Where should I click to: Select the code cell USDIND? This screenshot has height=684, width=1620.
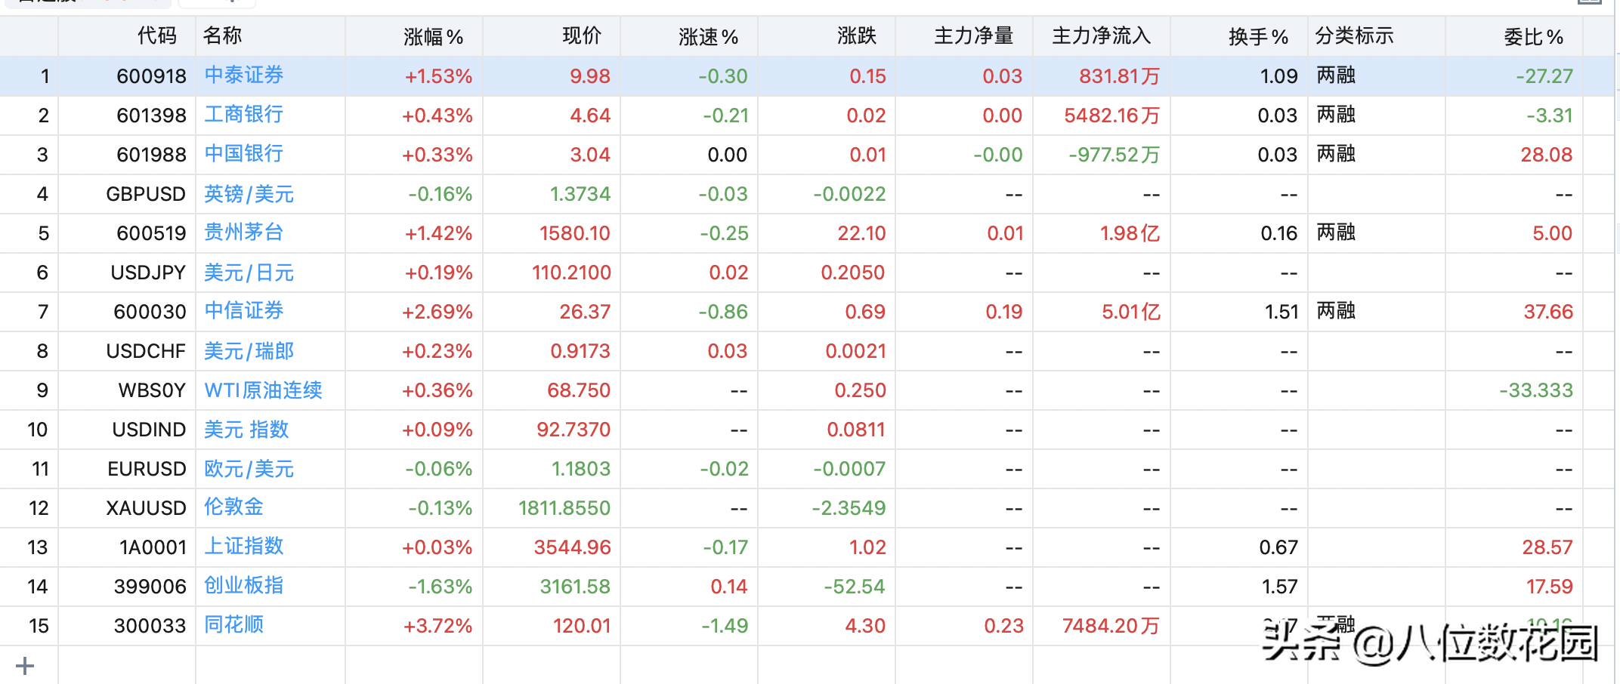pos(149,430)
